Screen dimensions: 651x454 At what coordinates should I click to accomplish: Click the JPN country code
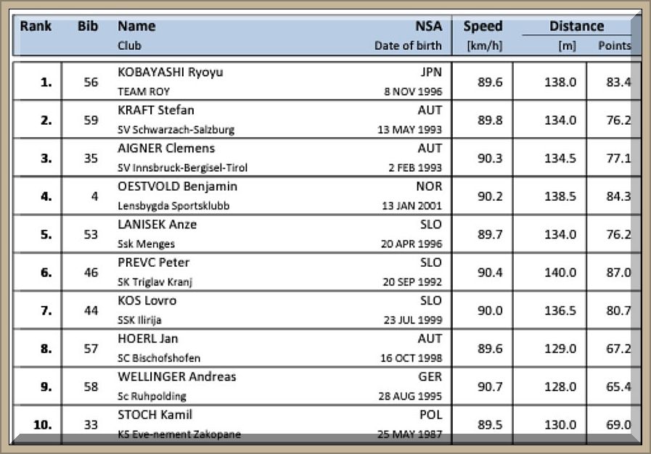click(430, 73)
